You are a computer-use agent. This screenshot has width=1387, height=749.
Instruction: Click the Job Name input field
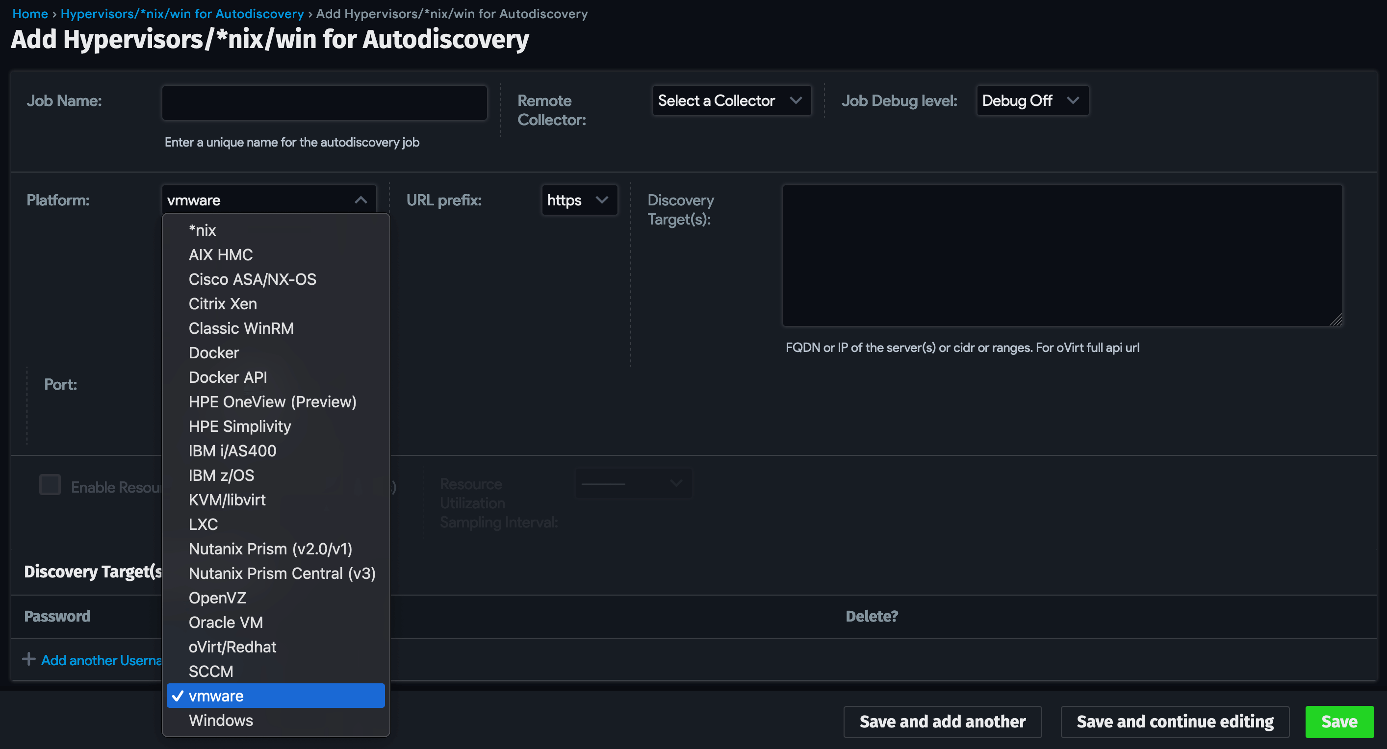pos(324,102)
